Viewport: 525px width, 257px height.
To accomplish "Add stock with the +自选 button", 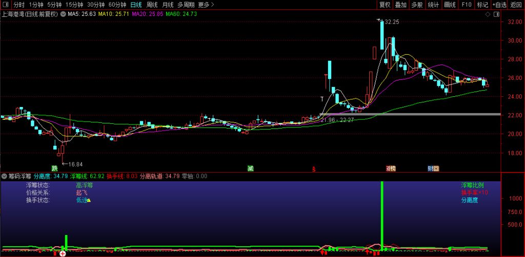I will pyautogui.click(x=499, y=5).
